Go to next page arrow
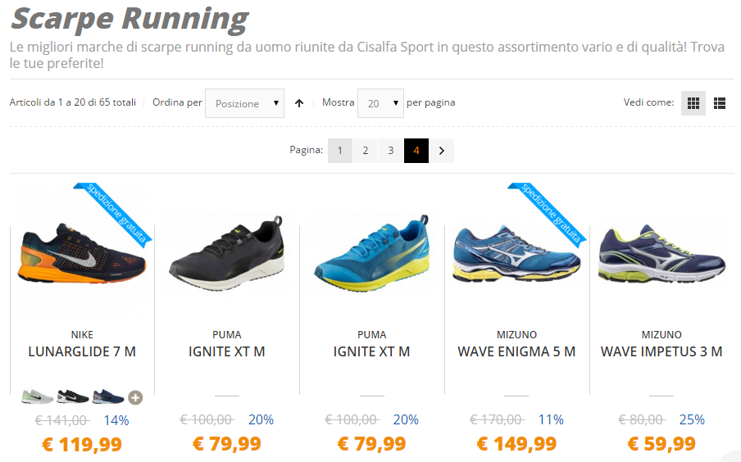Viewport: 741px width, 462px height. (x=441, y=151)
